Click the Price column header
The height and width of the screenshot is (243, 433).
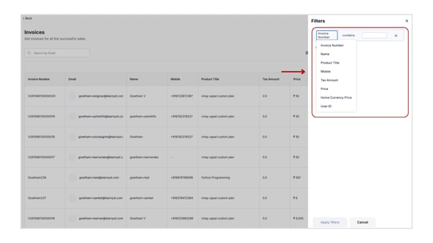coord(297,79)
